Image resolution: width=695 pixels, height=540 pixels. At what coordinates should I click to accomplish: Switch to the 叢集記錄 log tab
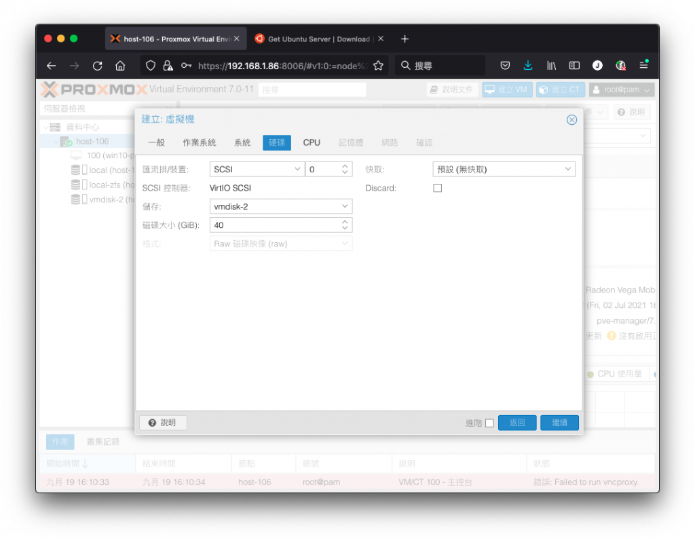[103, 442]
